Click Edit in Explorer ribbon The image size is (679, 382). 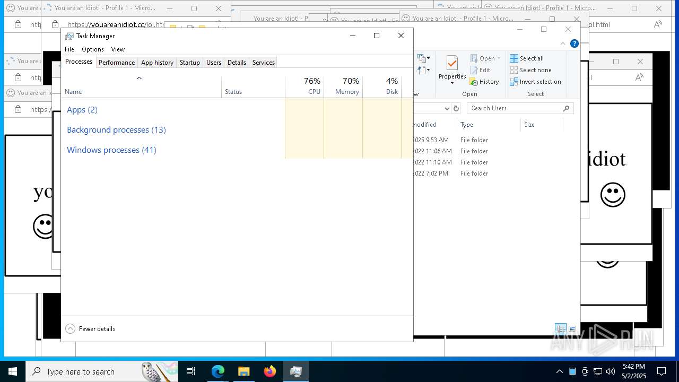[x=480, y=70]
